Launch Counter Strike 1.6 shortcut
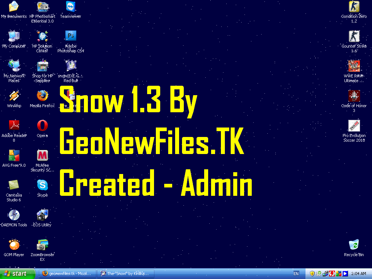 354,36
